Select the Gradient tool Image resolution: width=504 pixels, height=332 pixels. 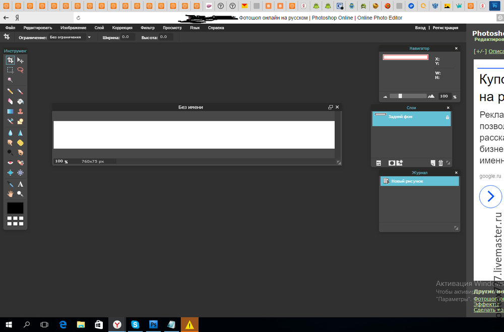pyautogui.click(x=10, y=111)
